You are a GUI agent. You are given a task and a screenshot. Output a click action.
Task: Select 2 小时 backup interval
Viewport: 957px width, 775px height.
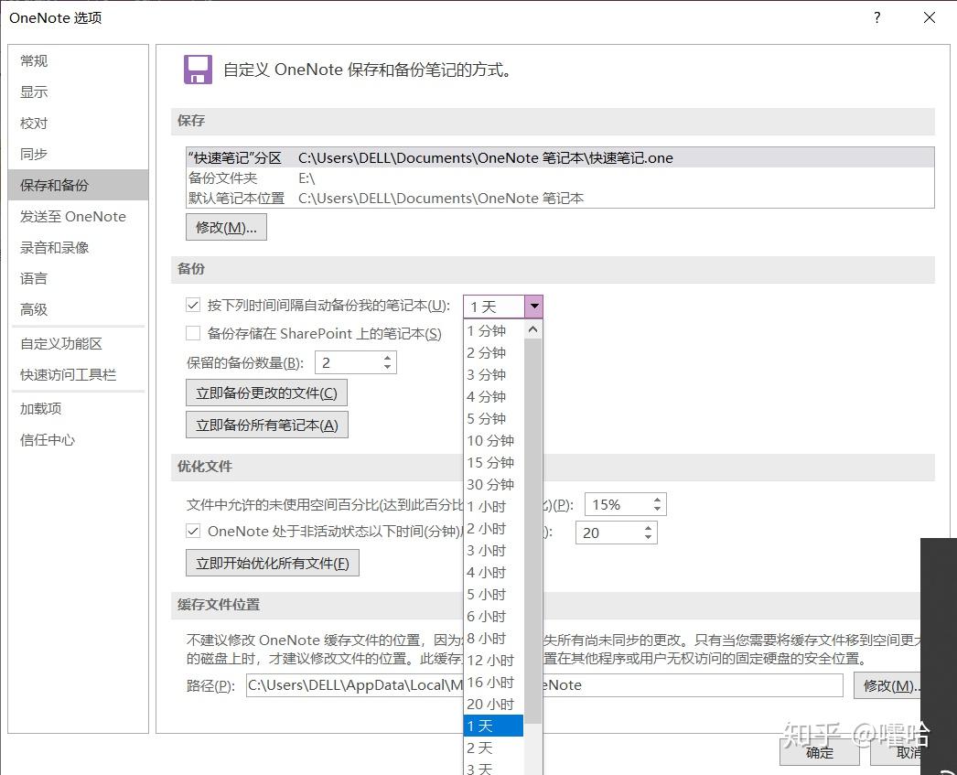494,529
